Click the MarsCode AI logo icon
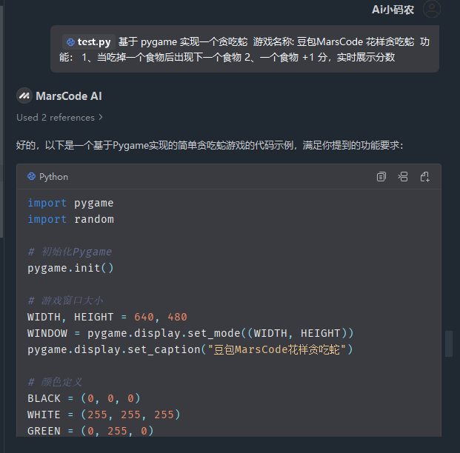Viewport: 460px width, 453px height. pos(24,96)
